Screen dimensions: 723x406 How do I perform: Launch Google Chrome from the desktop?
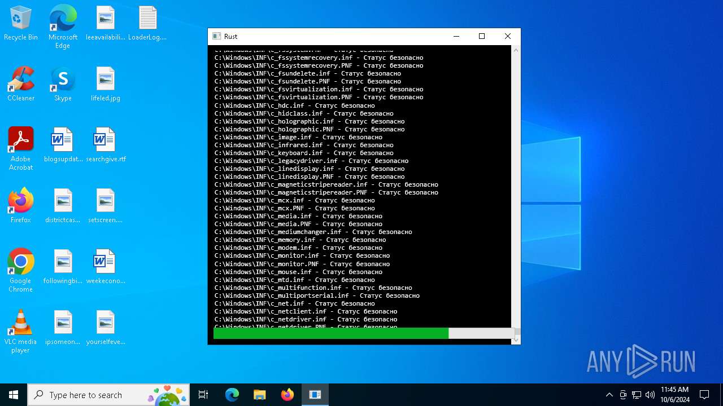pos(21,271)
